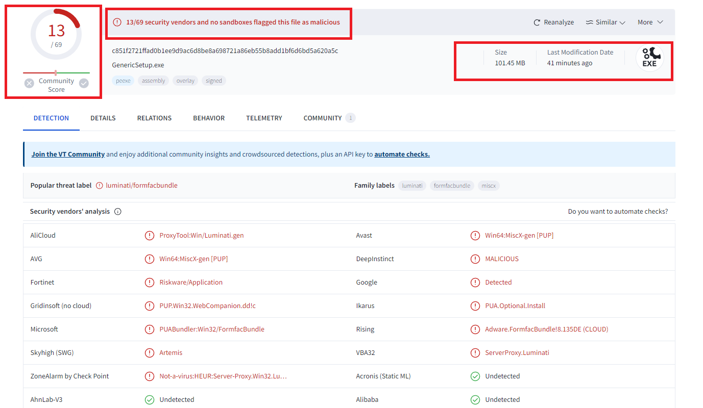703x408 pixels.
Task: Click the alert icon in the Rising row
Action: [475, 329]
